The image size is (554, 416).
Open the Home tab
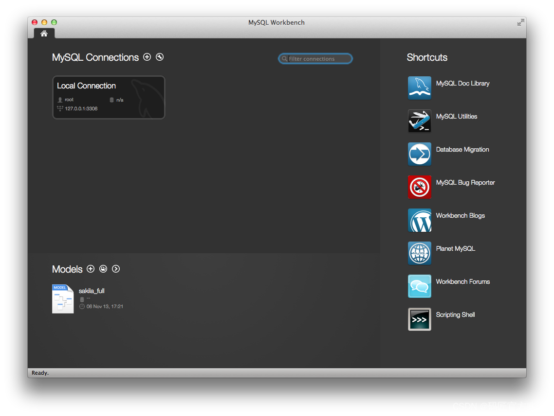[44, 34]
